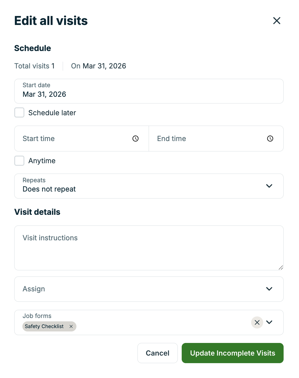Click into the Visit instructions box
This screenshot has width=299, height=378.
tap(149, 248)
